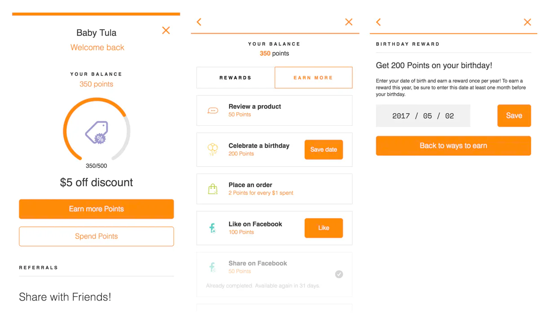Click the date of birth input field

tap(423, 115)
